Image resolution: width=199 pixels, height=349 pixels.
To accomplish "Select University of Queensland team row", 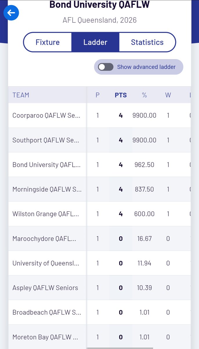I will coord(46,263).
